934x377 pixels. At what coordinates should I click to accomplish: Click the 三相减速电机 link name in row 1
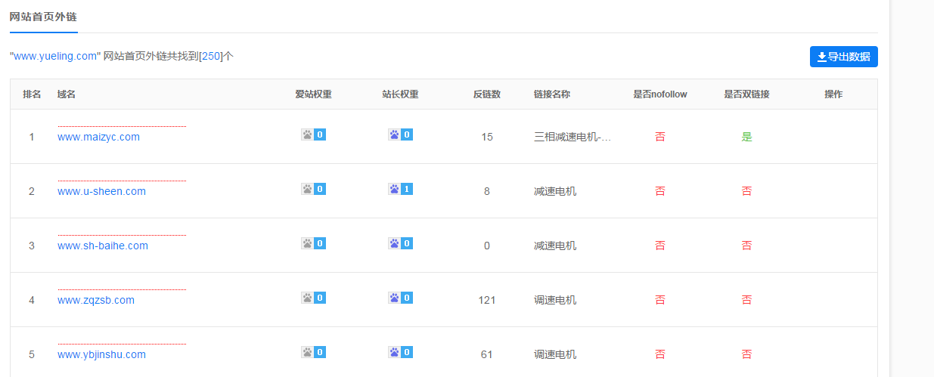(572, 137)
